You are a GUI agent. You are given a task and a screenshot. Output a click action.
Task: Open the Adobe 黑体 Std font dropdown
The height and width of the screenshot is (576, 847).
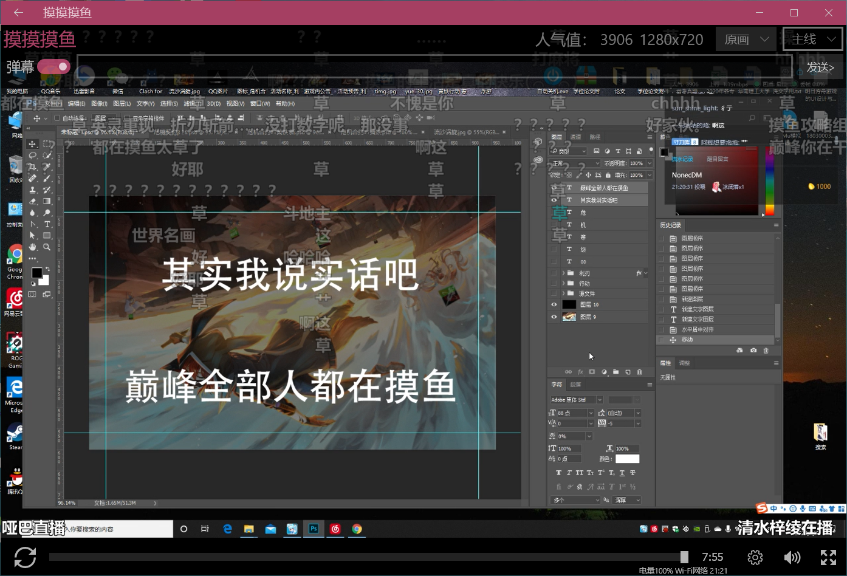(576, 399)
